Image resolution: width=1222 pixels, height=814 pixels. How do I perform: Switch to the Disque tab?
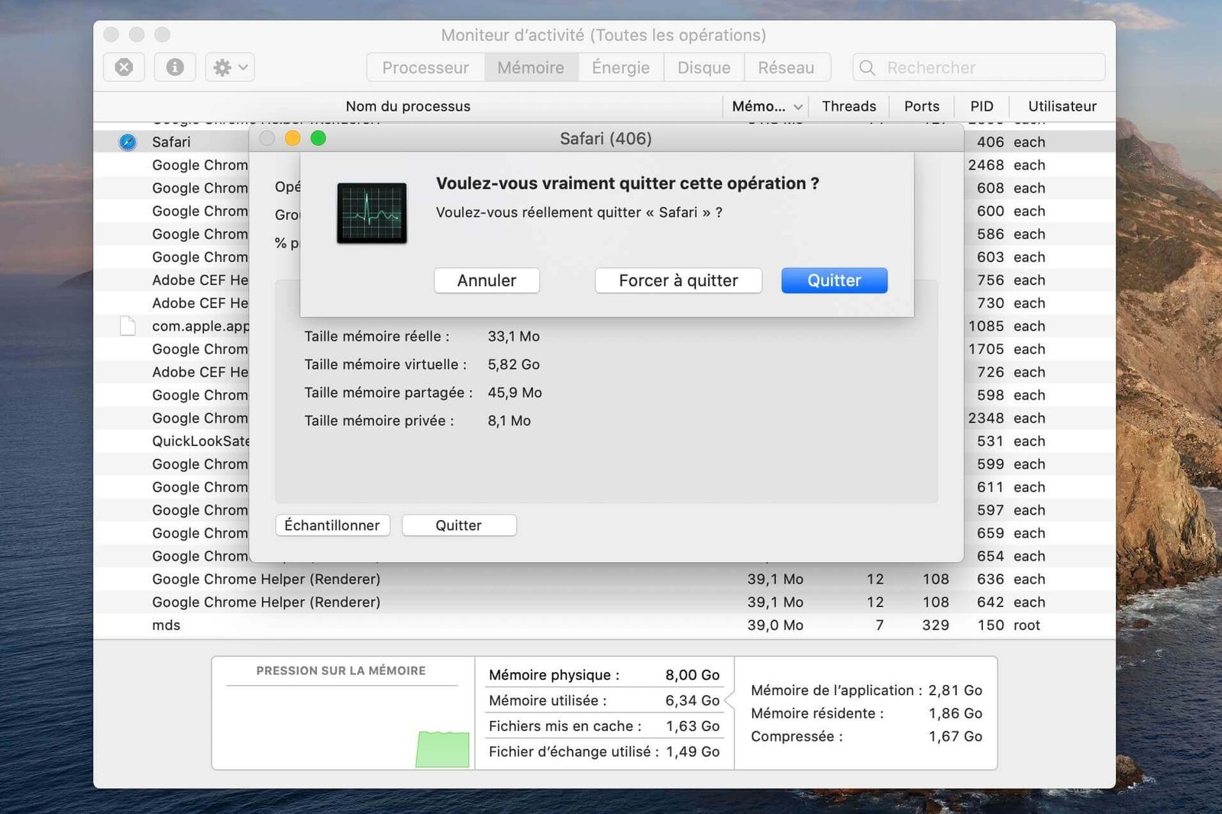(704, 68)
